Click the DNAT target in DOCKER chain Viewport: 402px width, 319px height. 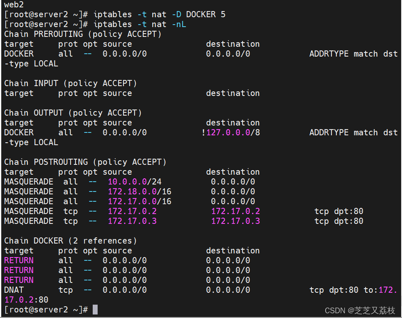14,290
